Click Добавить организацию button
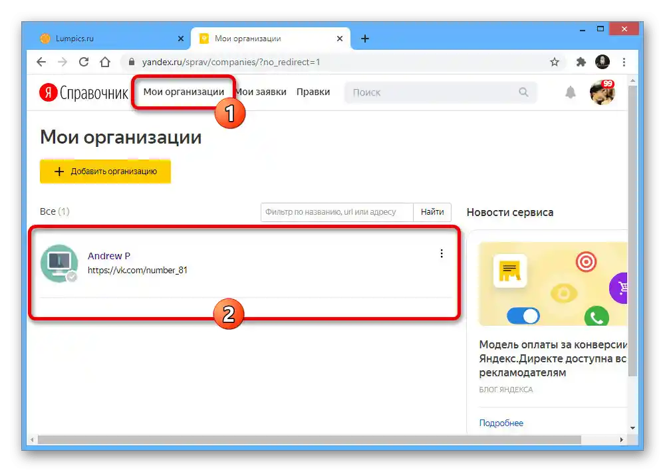The image size is (665, 472). tap(105, 172)
